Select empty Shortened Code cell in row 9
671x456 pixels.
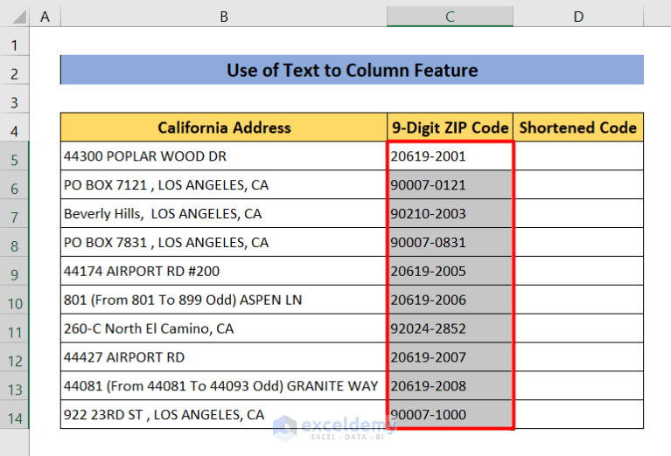[x=578, y=271]
